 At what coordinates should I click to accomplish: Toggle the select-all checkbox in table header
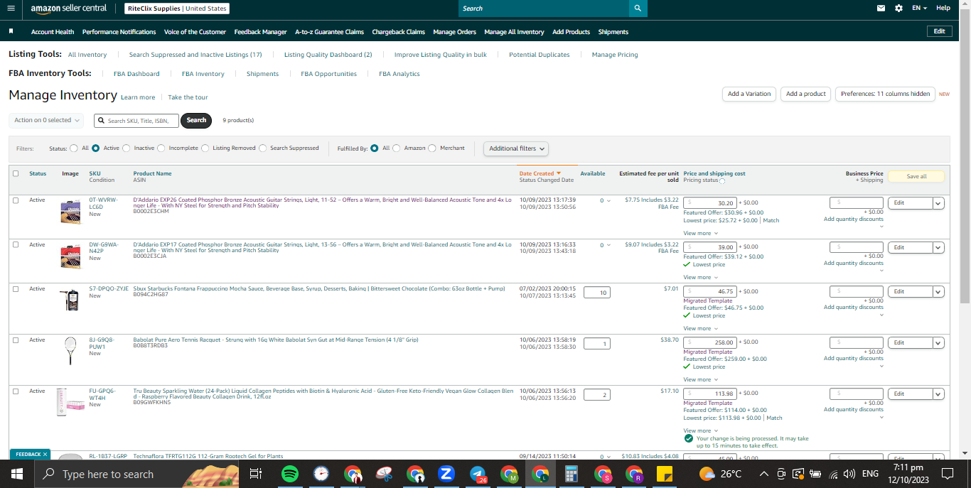coord(16,173)
